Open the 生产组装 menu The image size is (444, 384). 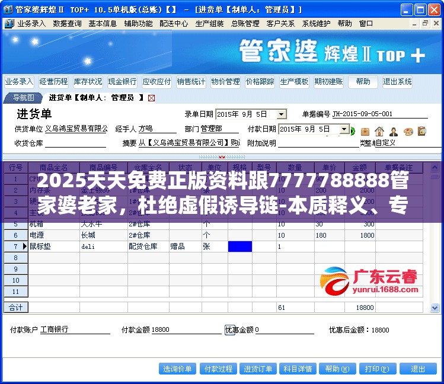point(209,24)
